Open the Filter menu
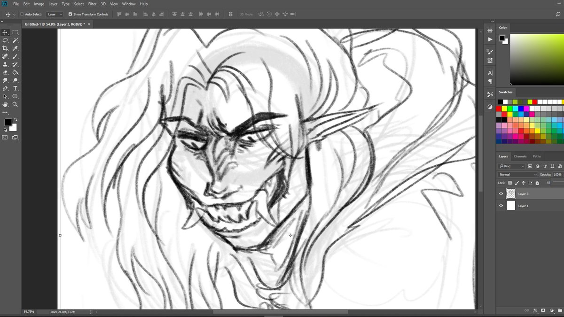 92,4
